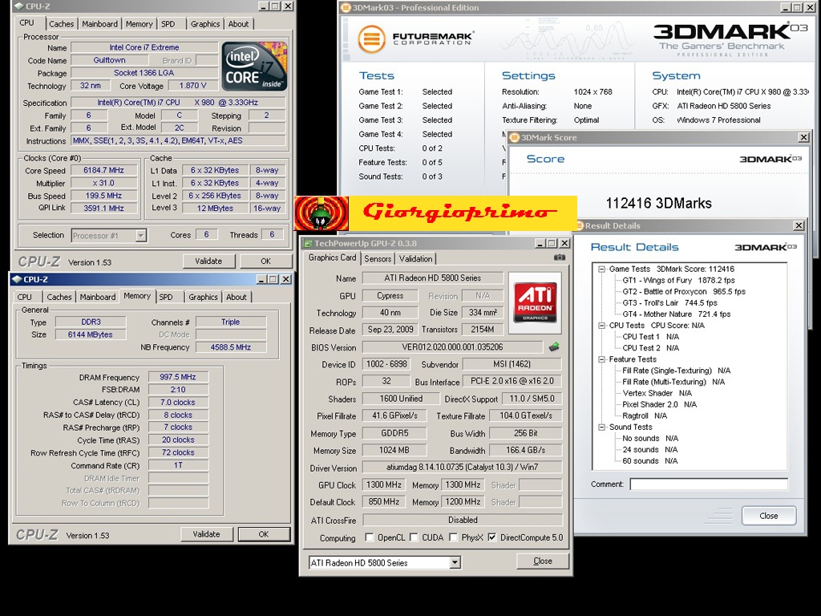Open SPD tab in CPU-Z processor window
Image resolution: width=821 pixels, height=616 pixels.
pyautogui.click(x=168, y=24)
